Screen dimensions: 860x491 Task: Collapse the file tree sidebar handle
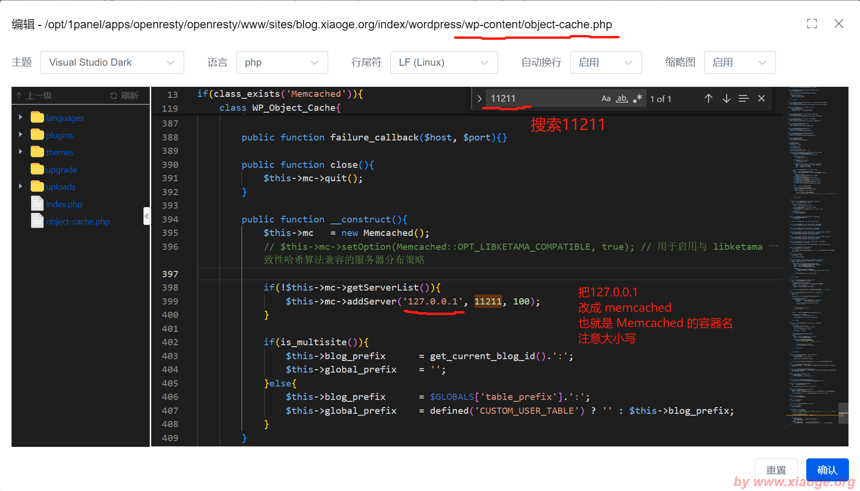(146, 216)
